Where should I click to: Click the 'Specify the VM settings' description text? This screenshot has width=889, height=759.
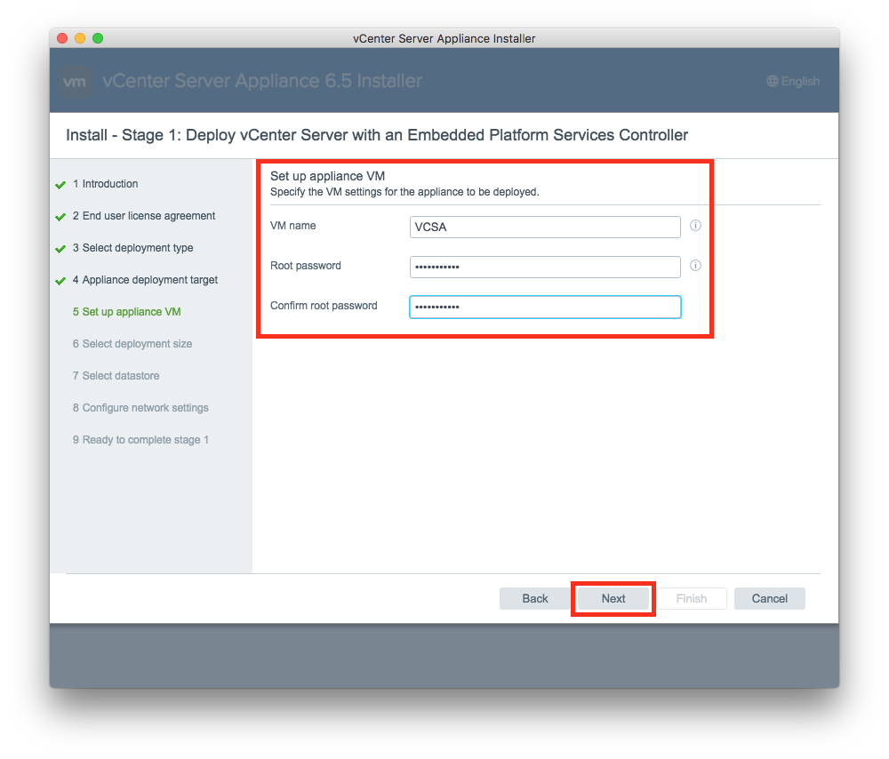tap(404, 192)
